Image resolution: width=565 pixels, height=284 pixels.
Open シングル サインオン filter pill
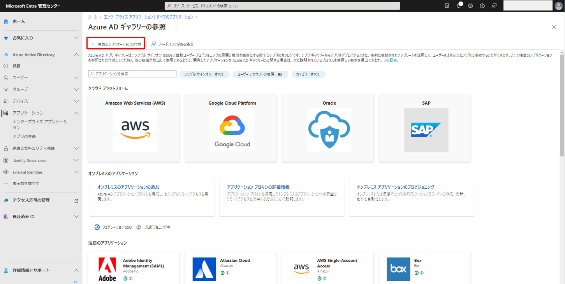(204, 74)
